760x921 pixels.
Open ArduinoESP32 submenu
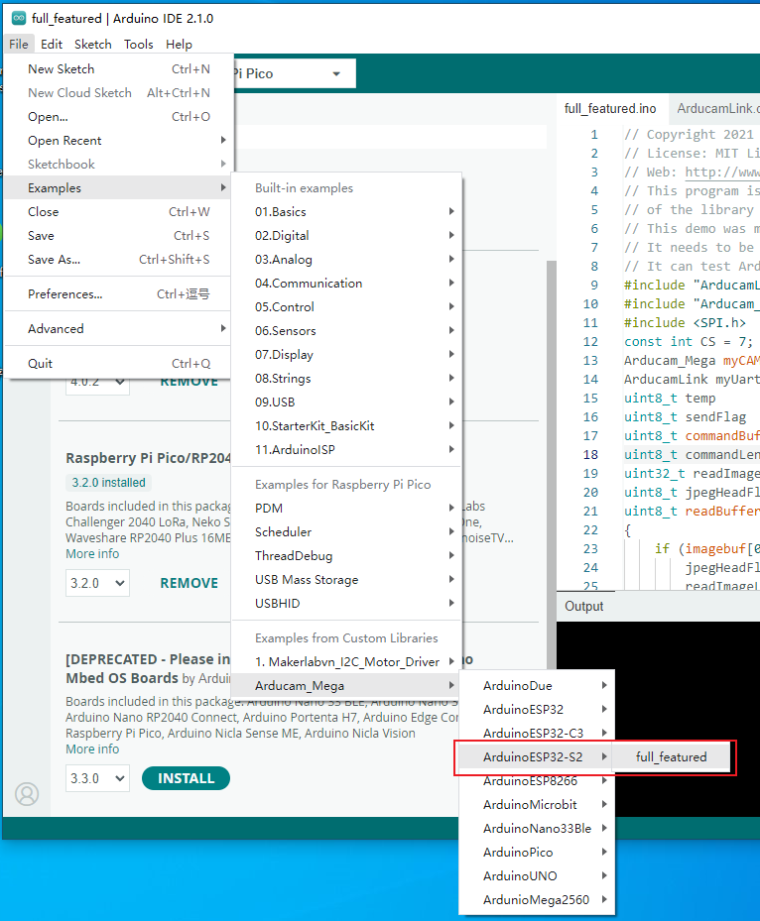537,710
